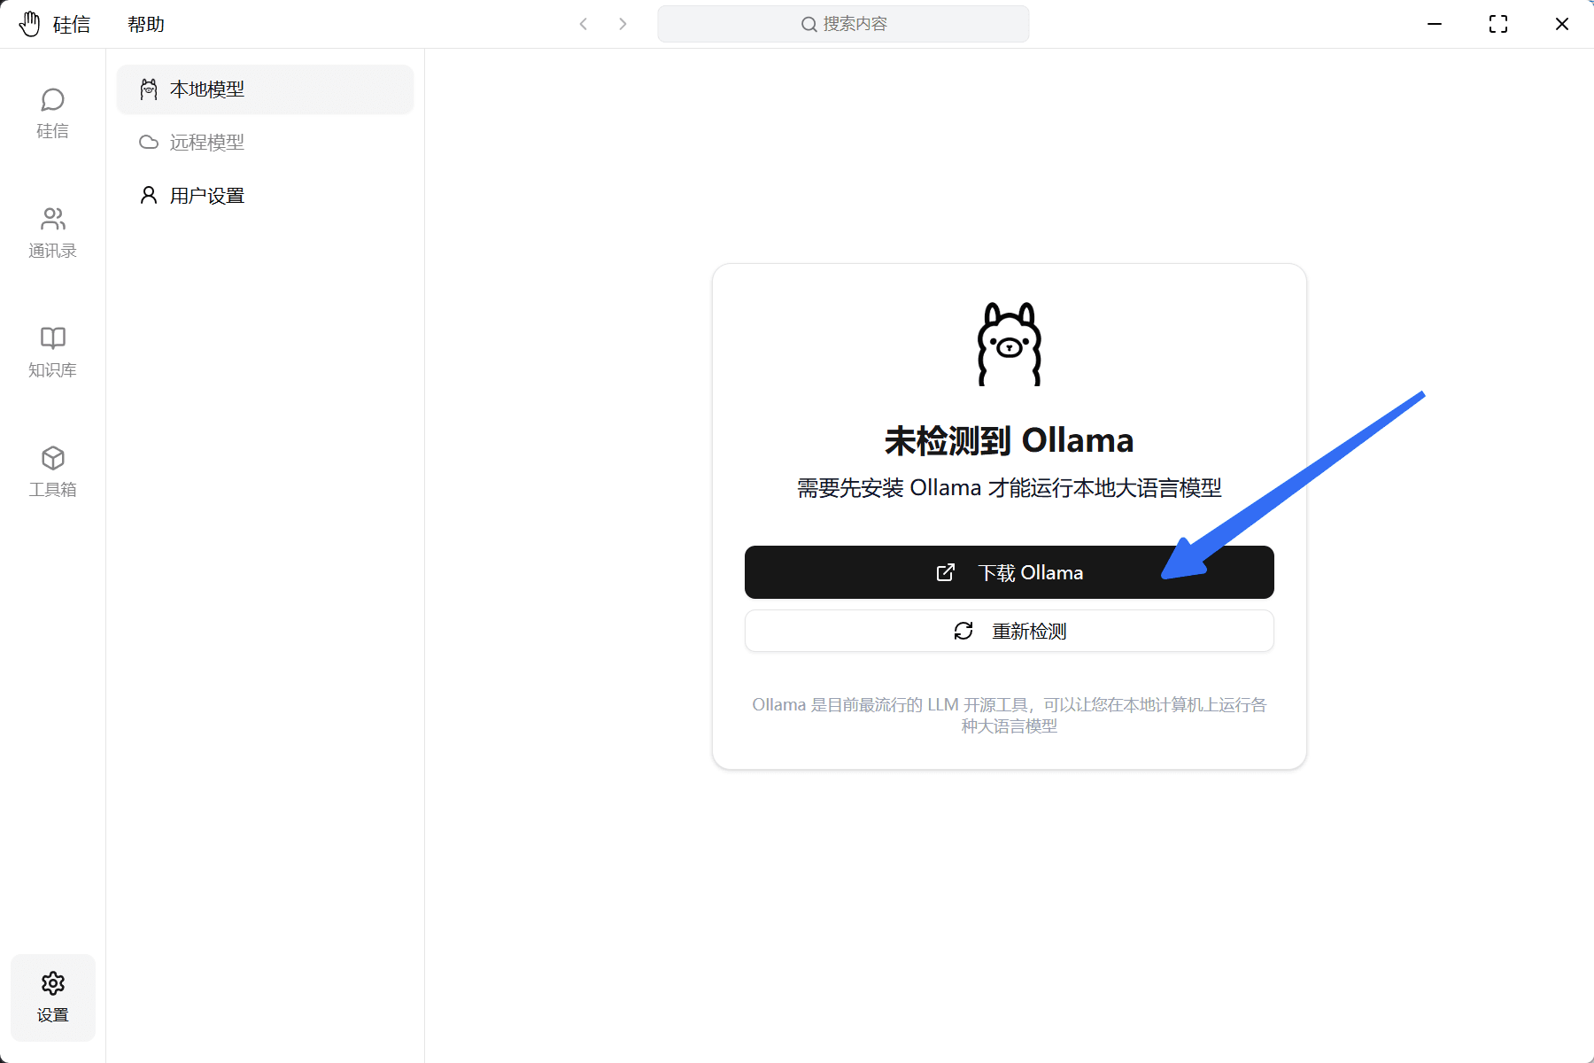Select 用户设置 in the settings list
1594x1063 pixels.
[265, 196]
